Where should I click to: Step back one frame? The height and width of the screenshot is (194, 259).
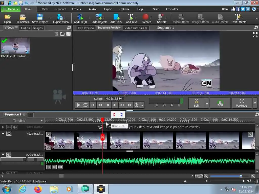click(107, 105)
